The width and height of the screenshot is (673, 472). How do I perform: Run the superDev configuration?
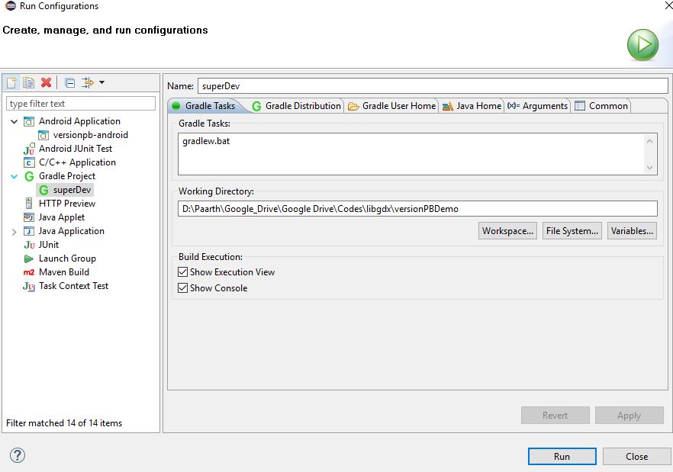(x=562, y=456)
